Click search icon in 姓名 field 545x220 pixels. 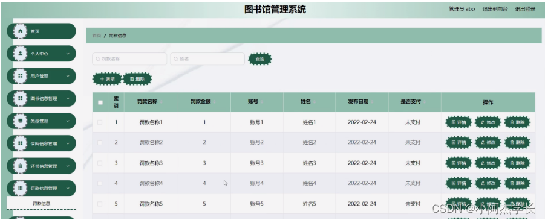point(176,59)
